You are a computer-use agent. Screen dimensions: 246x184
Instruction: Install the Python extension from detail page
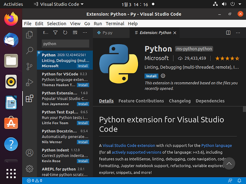[151, 76]
